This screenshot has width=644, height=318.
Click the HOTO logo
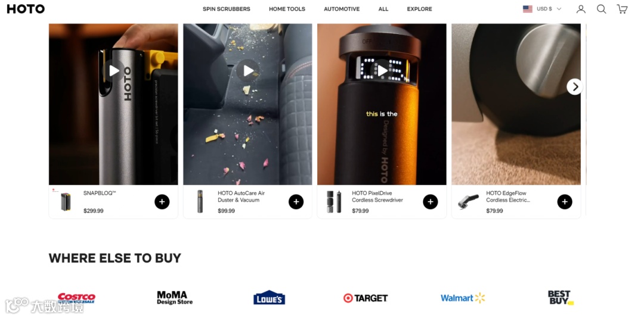coord(26,9)
